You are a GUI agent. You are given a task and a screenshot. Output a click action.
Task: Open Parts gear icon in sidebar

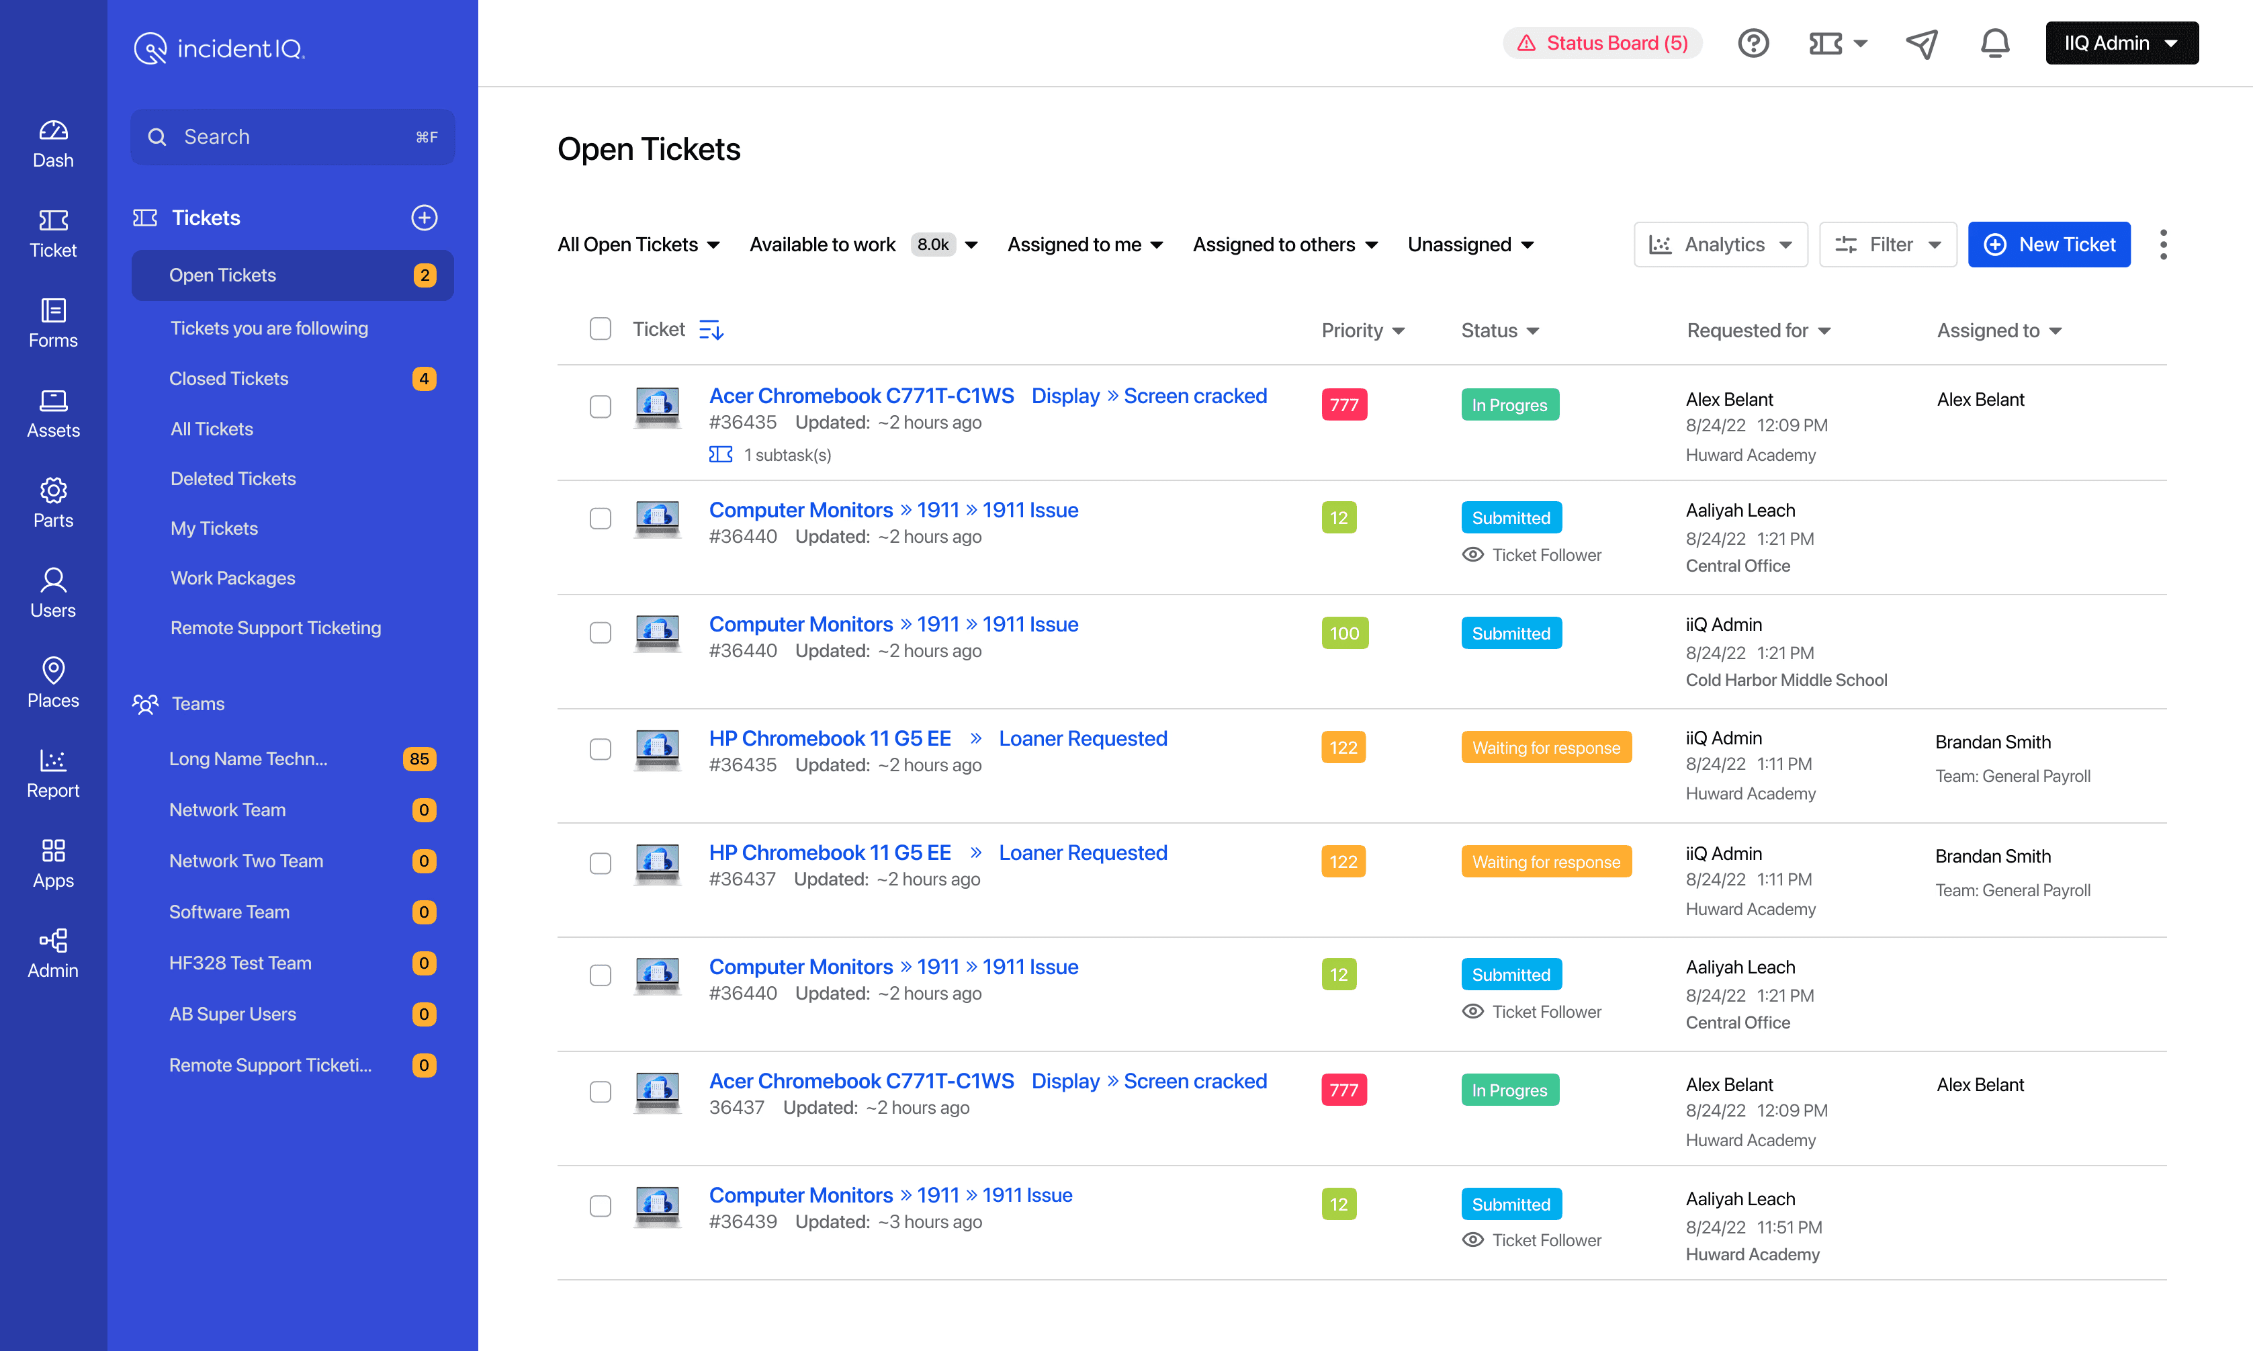pyautogui.click(x=53, y=490)
